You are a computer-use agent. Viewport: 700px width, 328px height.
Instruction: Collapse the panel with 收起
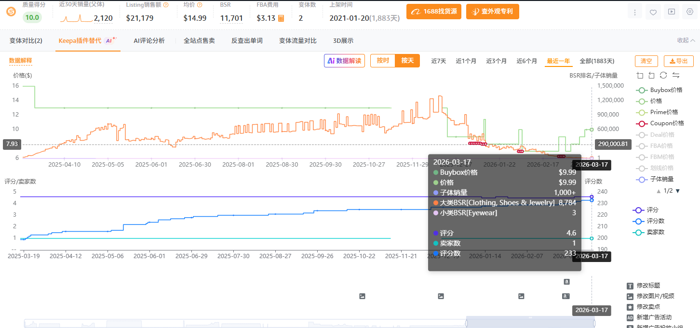click(686, 40)
